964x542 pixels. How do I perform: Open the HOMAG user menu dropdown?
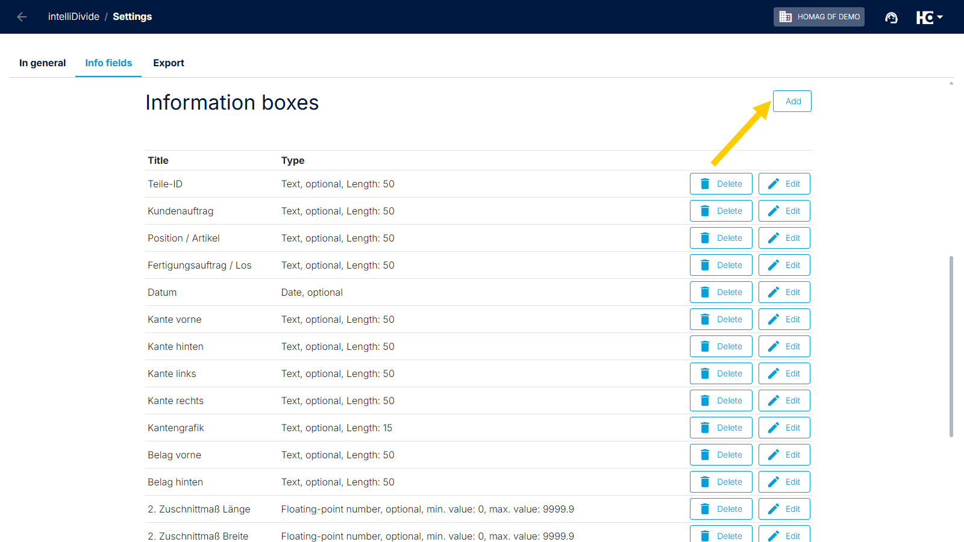929,17
